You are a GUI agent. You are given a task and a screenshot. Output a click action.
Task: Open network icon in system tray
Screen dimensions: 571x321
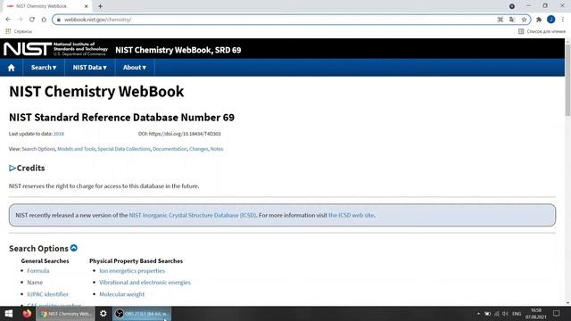(497, 314)
